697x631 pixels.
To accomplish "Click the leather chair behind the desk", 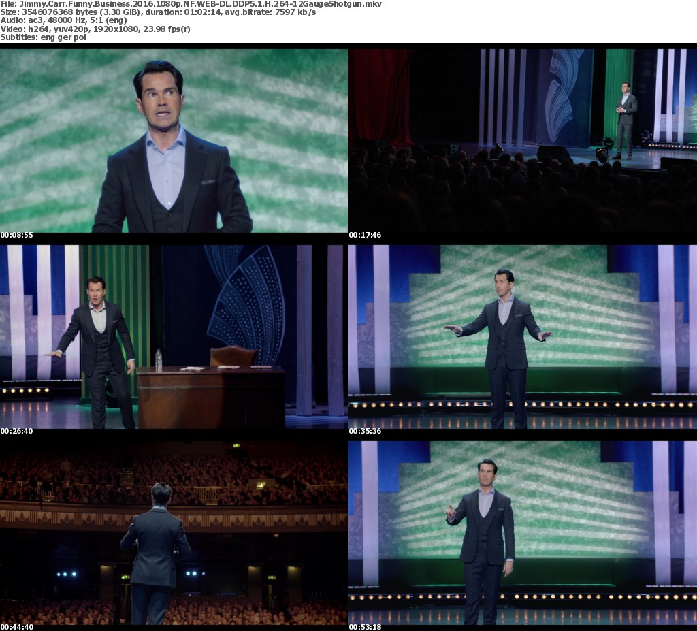I will (233, 356).
